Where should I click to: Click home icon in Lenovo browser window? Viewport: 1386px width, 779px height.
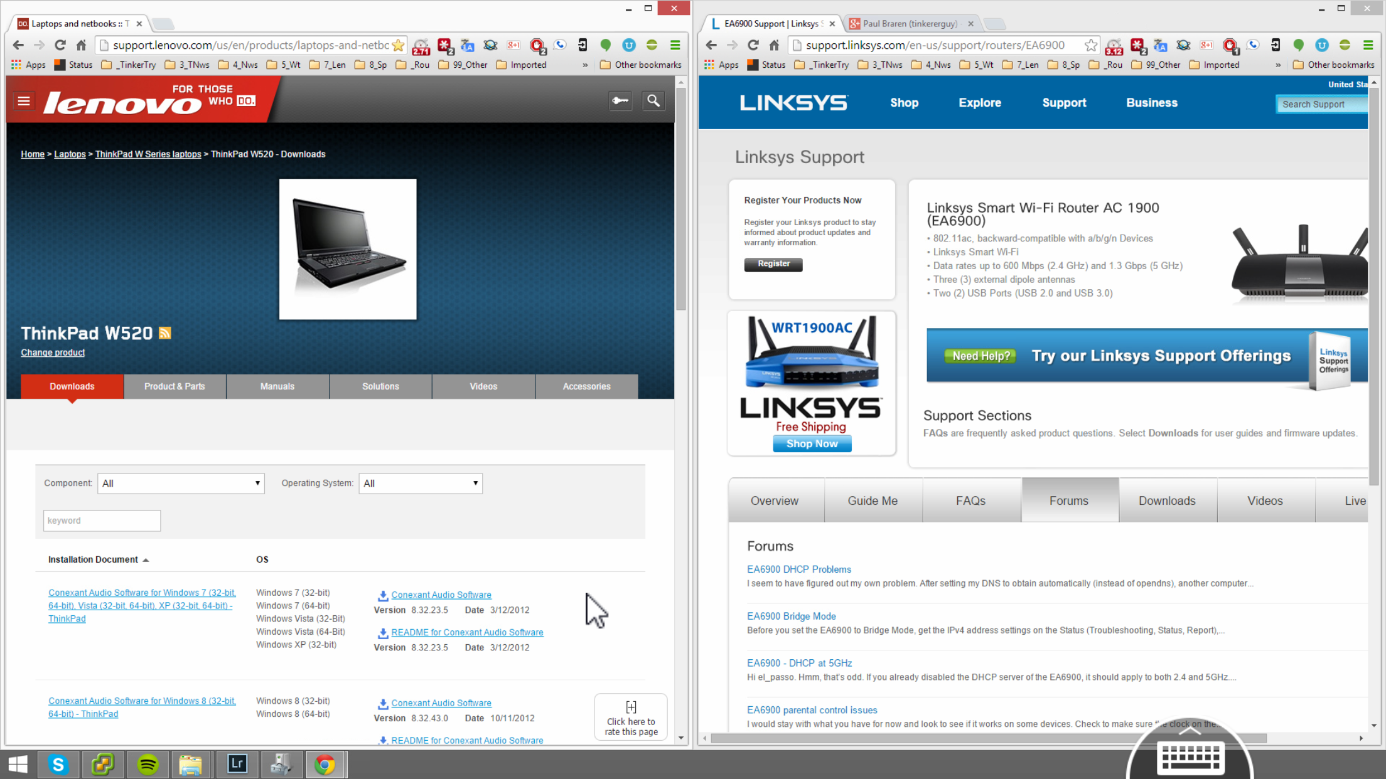[81, 45]
